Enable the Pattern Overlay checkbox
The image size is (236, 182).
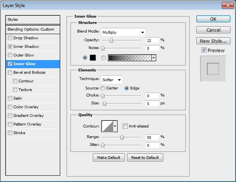(x=10, y=124)
